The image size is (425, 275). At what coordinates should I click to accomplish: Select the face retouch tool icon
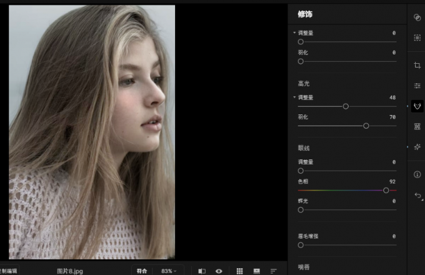click(x=417, y=106)
